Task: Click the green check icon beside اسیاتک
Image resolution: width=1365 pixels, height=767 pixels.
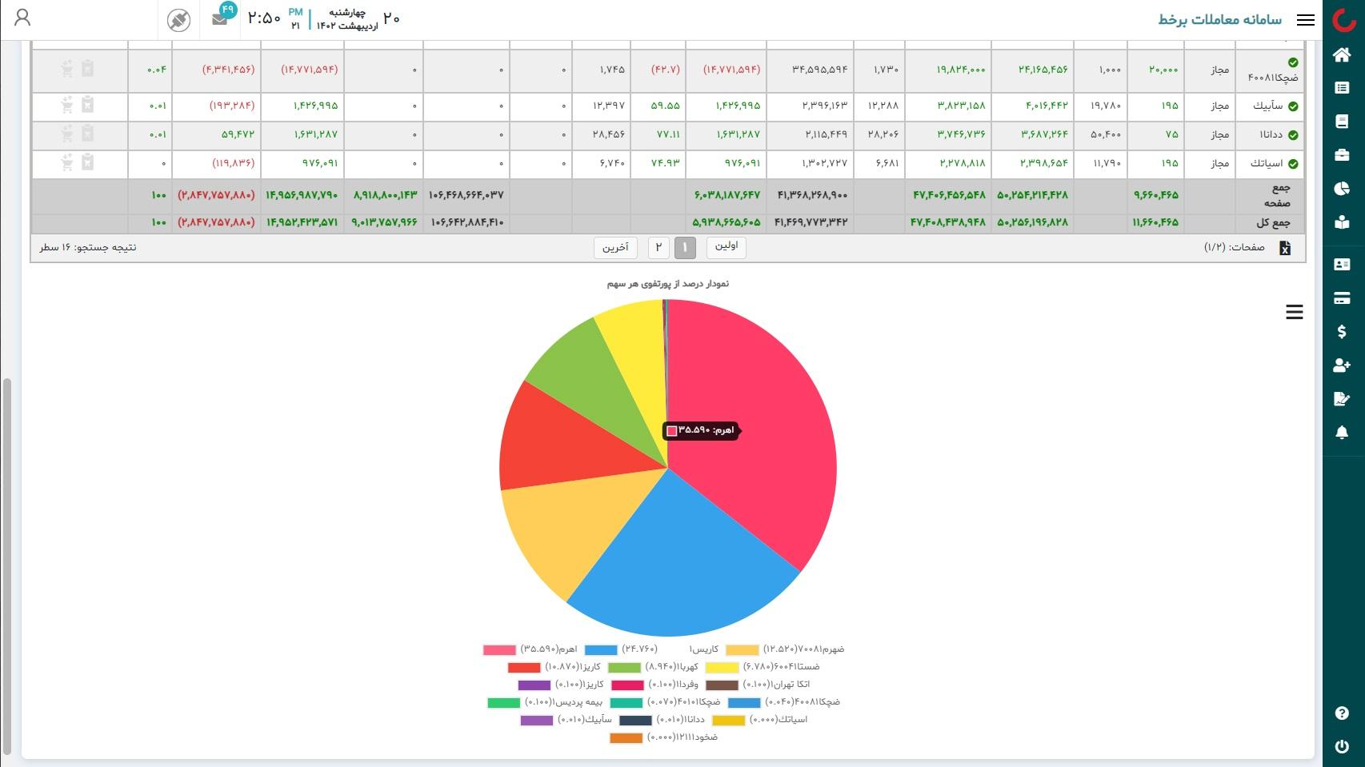Action: pyautogui.click(x=1293, y=163)
